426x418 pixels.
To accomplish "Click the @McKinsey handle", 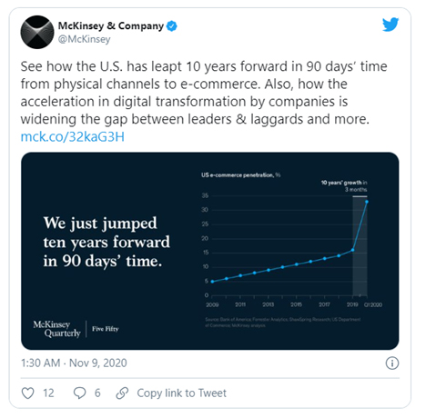I will tap(85, 39).
